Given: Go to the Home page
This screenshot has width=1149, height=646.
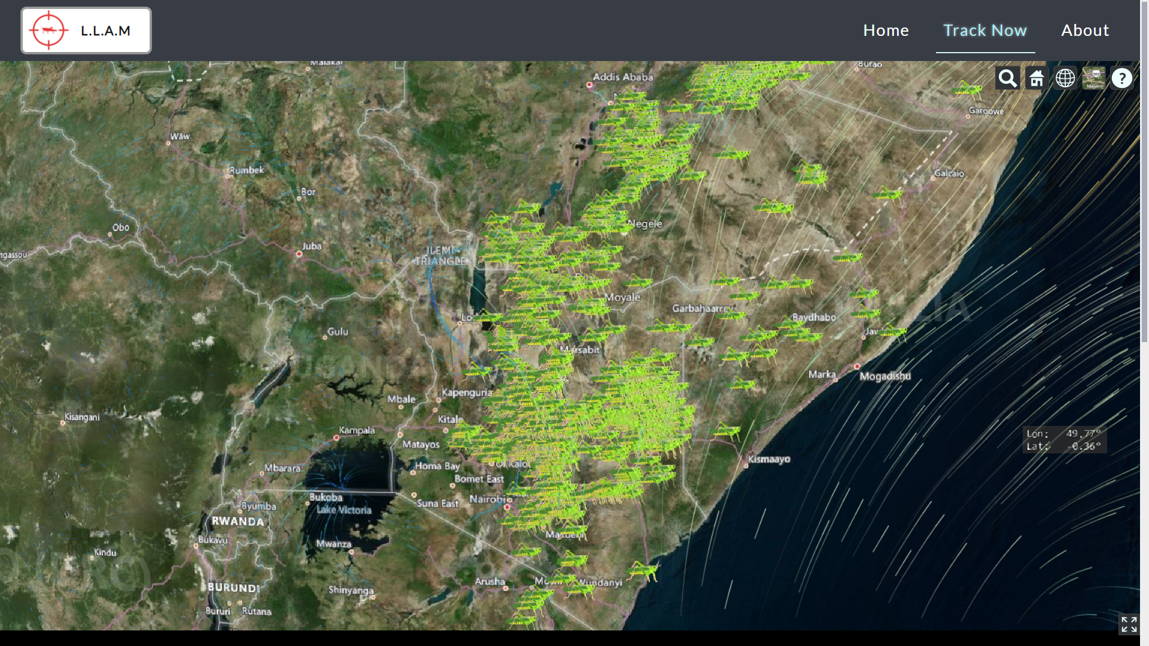Looking at the screenshot, I should (x=886, y=31).
